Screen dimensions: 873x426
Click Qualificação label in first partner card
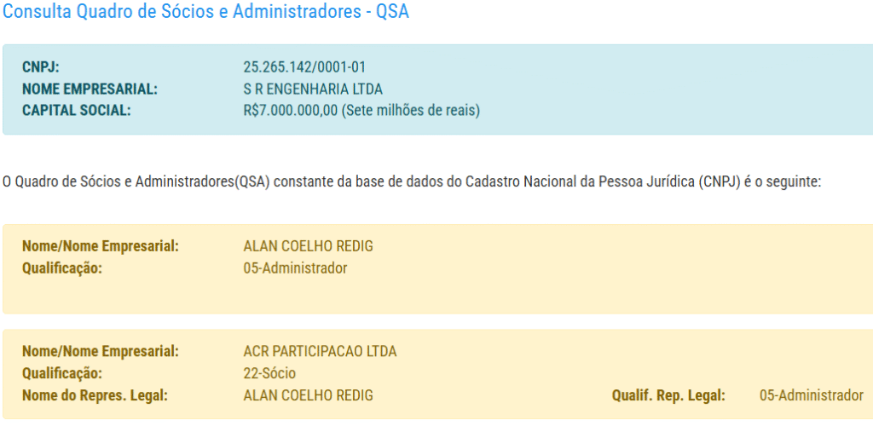(62, 268)
